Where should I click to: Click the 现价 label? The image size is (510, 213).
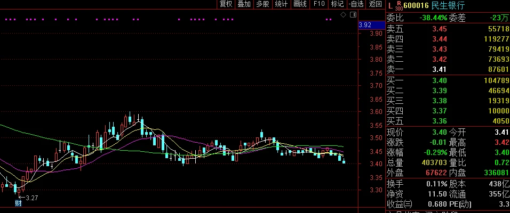pos(395,133)
